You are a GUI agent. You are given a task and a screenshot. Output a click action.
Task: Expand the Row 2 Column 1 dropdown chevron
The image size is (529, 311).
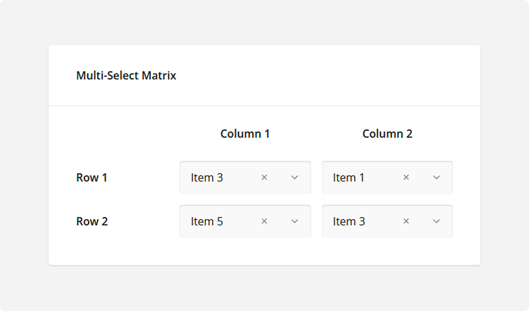click(295, 221)
